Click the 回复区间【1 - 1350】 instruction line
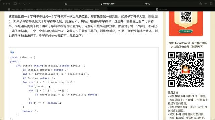This screenshot has width=215, height=120. coord(187,102)
